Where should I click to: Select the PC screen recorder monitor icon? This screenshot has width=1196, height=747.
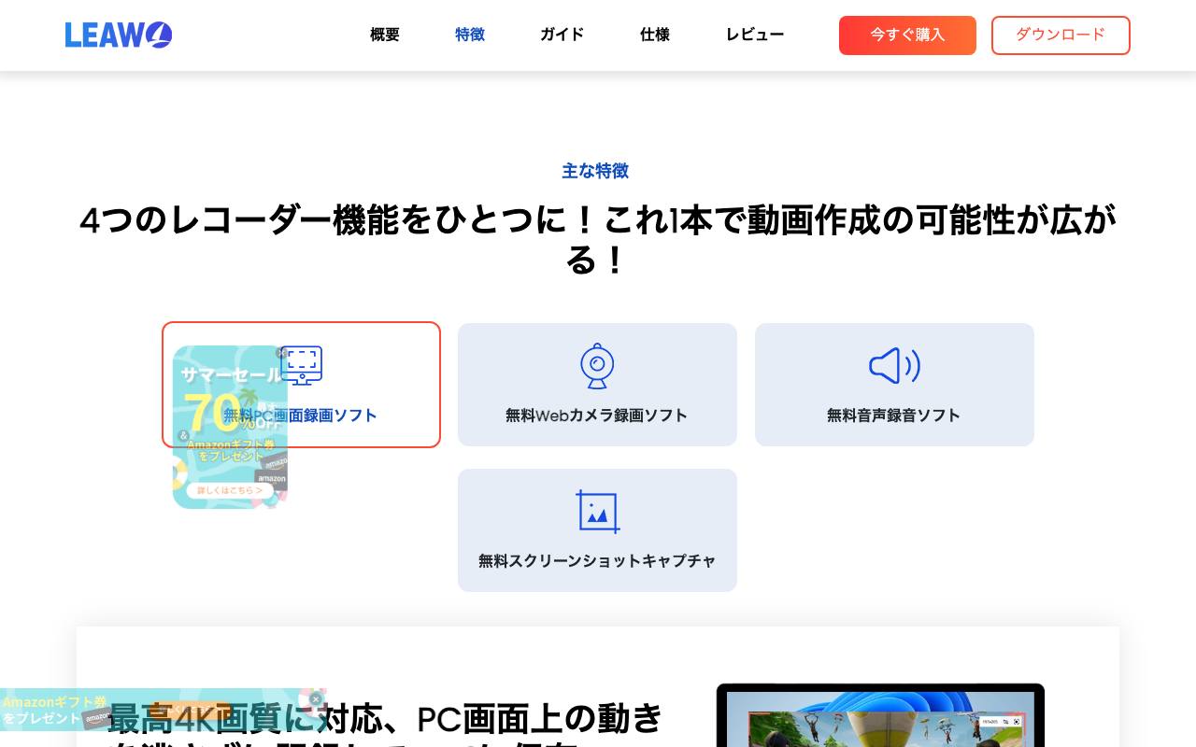(302, 365)
